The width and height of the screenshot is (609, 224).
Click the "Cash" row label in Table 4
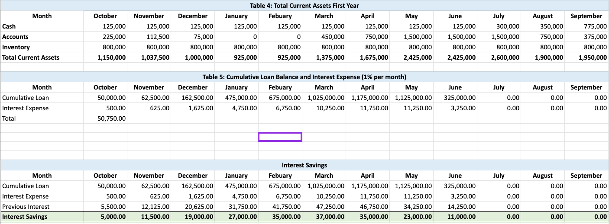(9, 26)
